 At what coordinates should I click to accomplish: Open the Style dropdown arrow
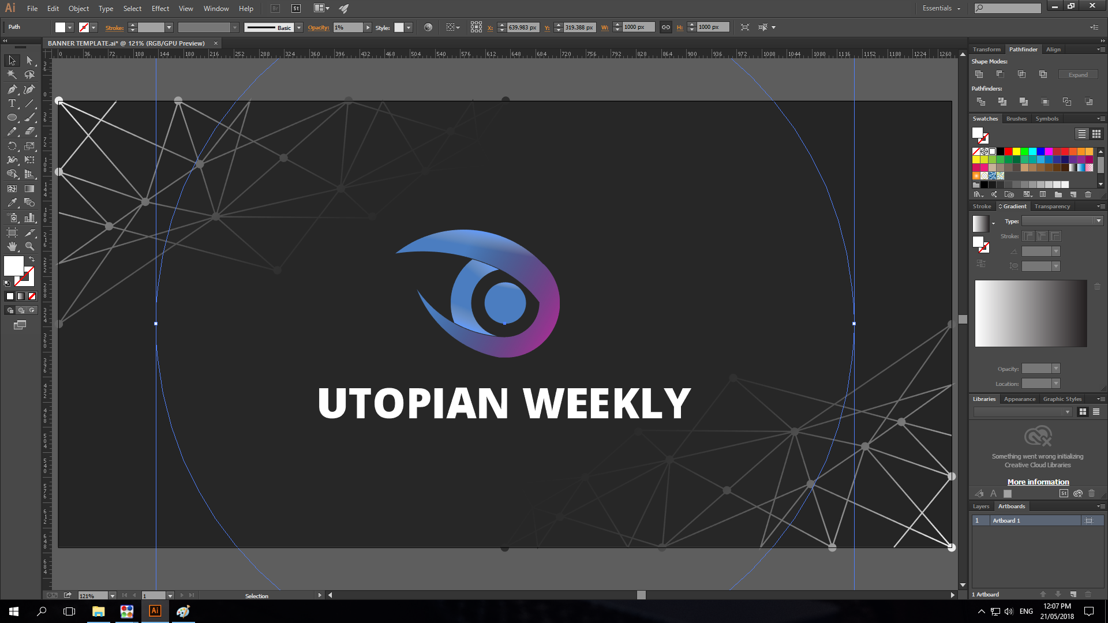[x=409, y=28]
